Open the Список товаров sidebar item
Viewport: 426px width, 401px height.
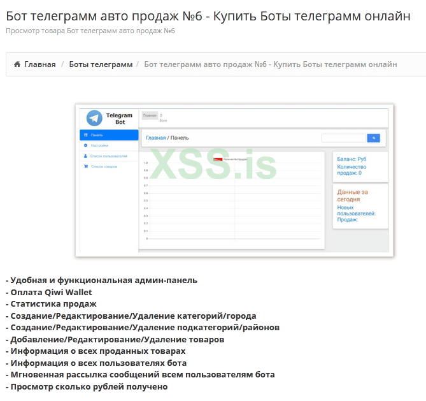109,166
